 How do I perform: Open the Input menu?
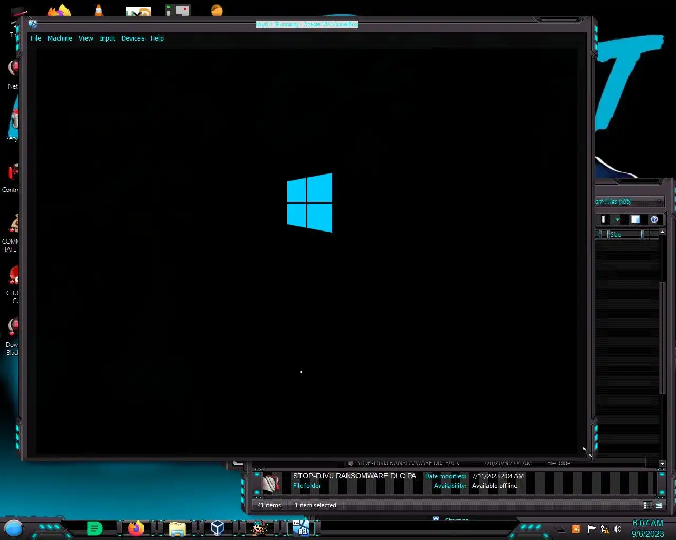(107, 38)
